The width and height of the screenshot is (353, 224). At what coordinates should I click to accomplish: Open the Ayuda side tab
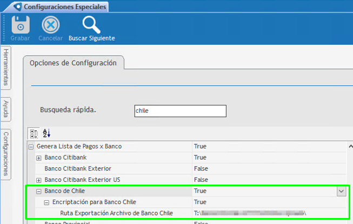pyautogui.click(x=6, y=109)
